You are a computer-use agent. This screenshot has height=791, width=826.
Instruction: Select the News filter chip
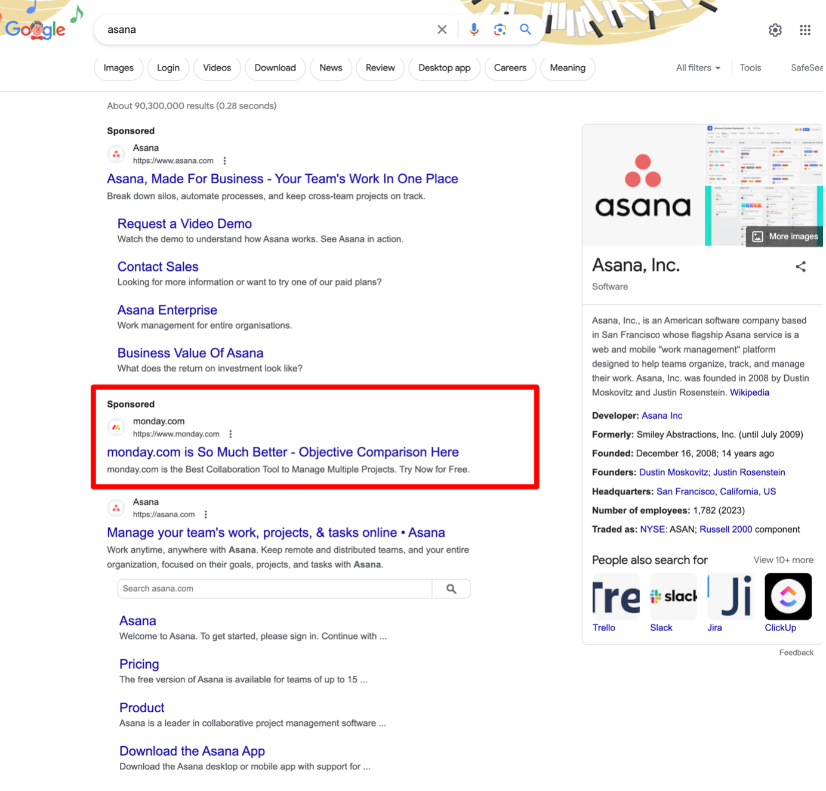point(331,68)
